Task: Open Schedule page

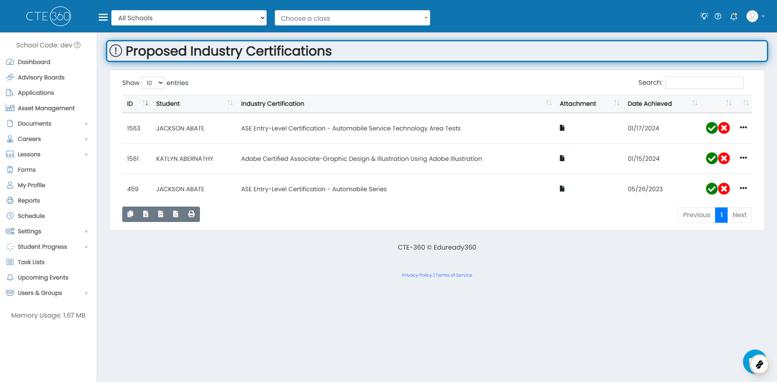Action: click(x=31, y=216)
